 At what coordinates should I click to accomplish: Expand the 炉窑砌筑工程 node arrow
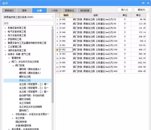[x=5, y=39]
